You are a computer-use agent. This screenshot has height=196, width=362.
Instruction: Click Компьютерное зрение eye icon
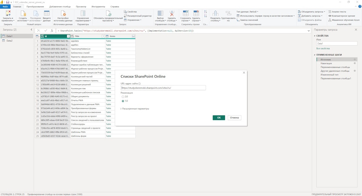[x=330, y=16]
